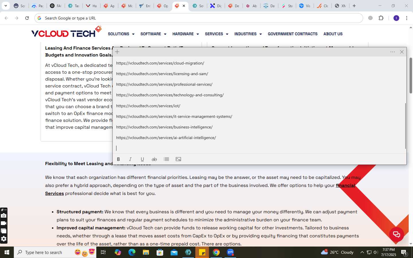This screenshot has height=258, width=413.
Task: Open the notification center icon
Action: tap(404, 253)
